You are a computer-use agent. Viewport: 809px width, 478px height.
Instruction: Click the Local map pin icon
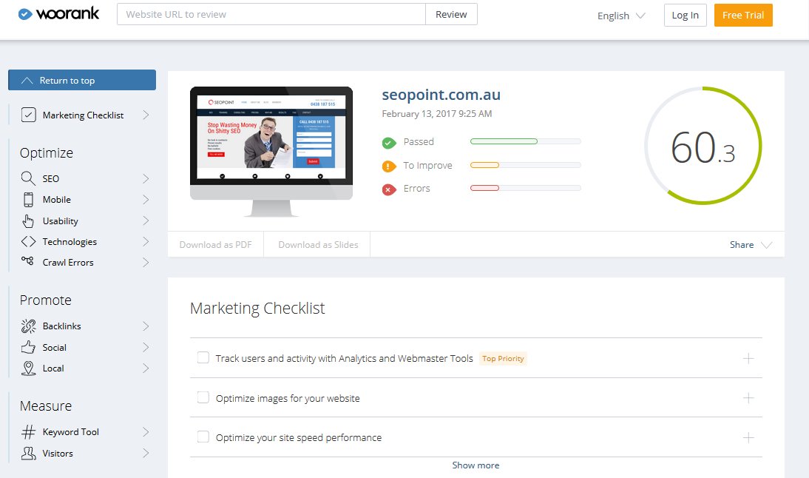pyautogui.click(x=28, y=368)
